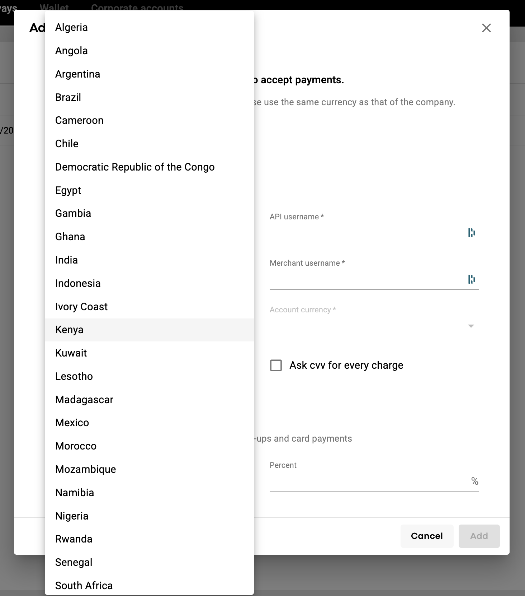
Task: Click the password manager icon in API username
Action: (x=472, y=233)
